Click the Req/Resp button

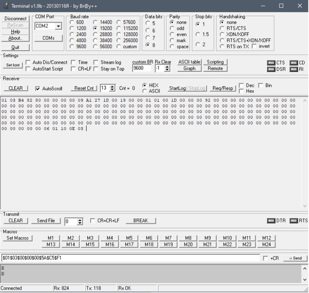(x=223, y=88)
